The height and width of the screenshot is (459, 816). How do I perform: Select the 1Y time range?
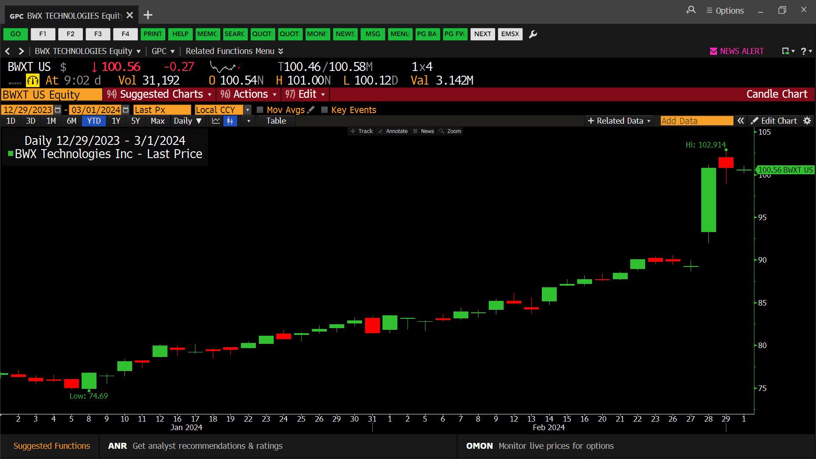click(x=116, y=121)
